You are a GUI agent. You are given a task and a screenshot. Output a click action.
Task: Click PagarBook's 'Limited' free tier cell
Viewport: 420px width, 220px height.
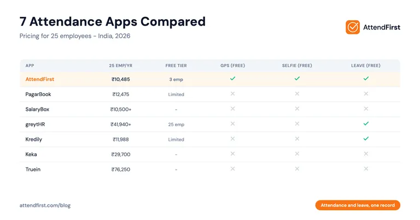click(176, 94)
